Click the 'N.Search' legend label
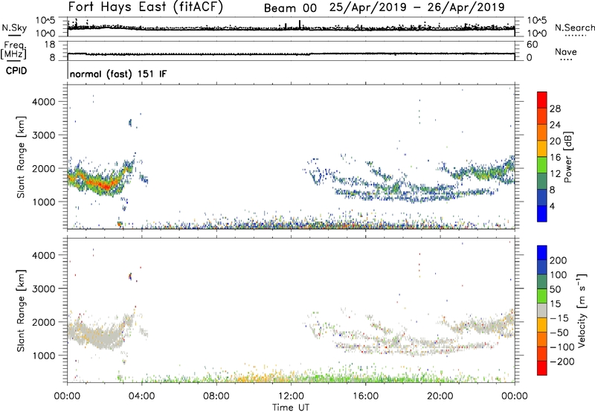 coord(575,28)
